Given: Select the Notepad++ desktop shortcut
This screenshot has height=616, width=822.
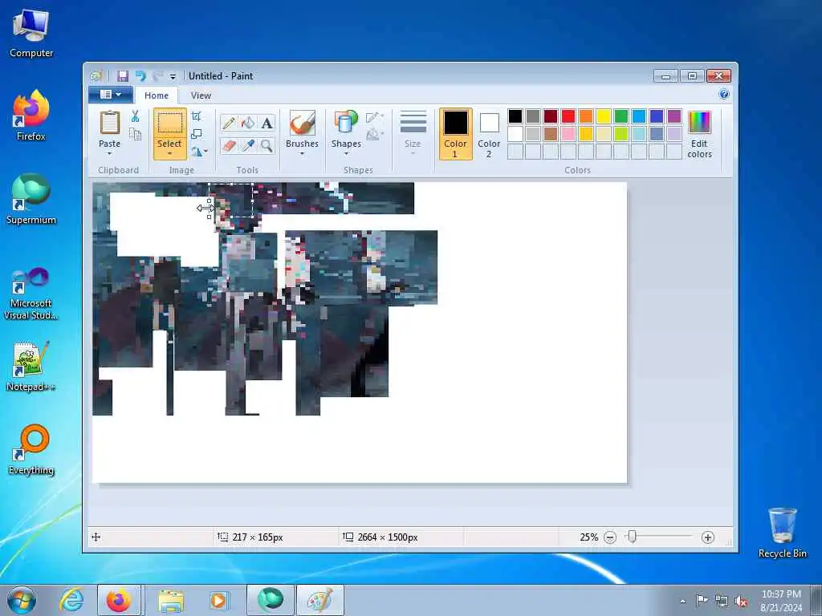Looking at the screenshot, I should [31, 367].
